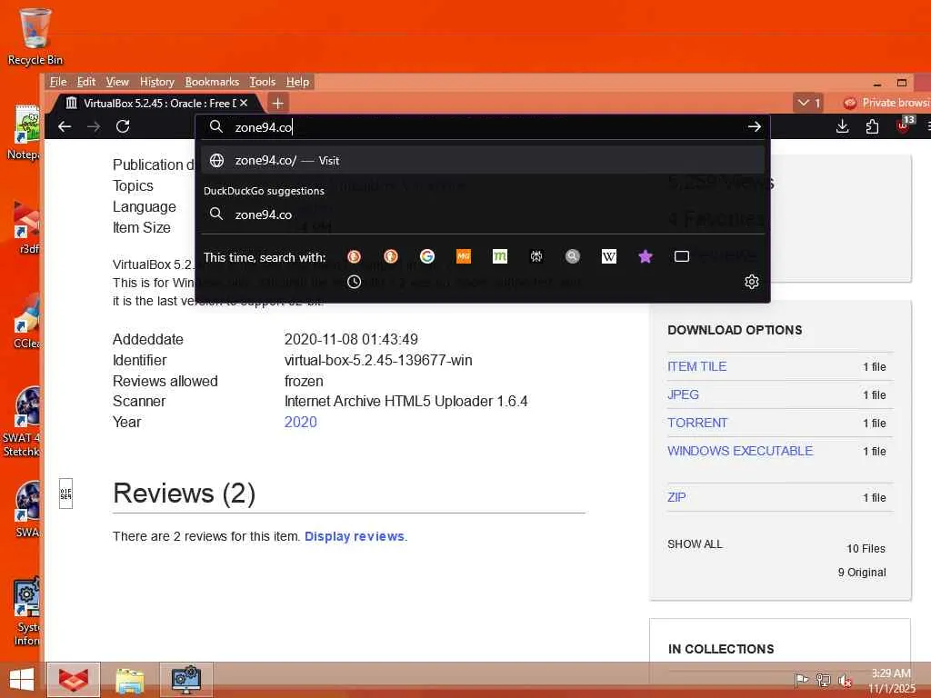
Task: Search bookmarks via the purple star icon
Action: pos(646,256)
